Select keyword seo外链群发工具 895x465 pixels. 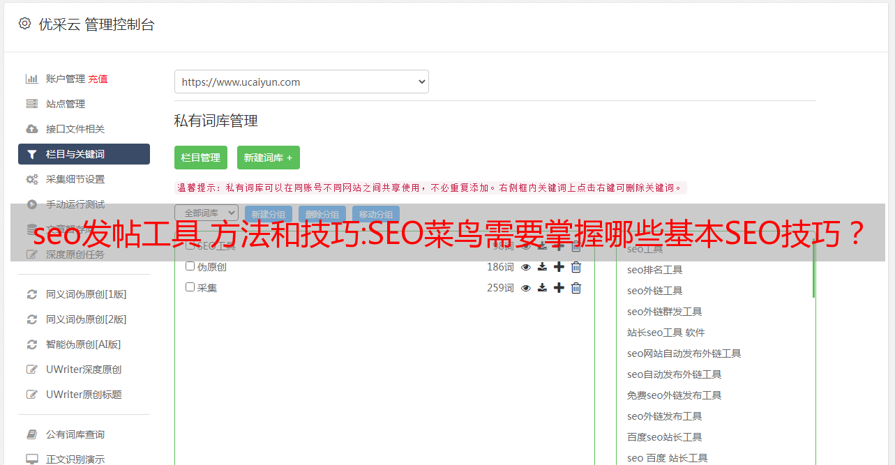(x=665, y=312)
